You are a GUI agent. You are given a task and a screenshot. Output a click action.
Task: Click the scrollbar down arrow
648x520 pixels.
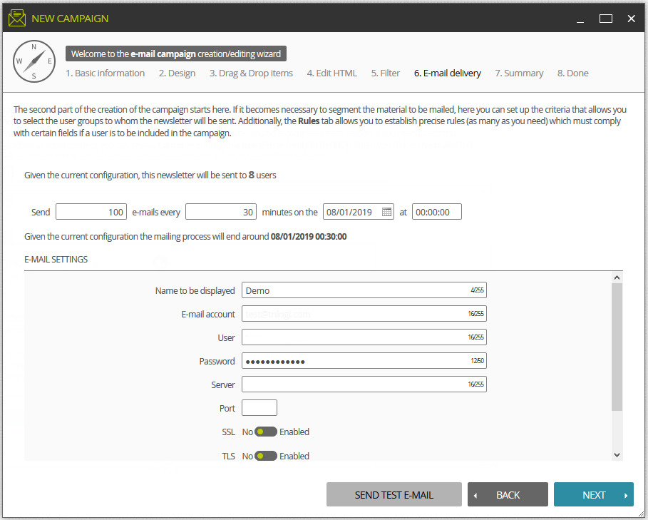tap(617, 454)
